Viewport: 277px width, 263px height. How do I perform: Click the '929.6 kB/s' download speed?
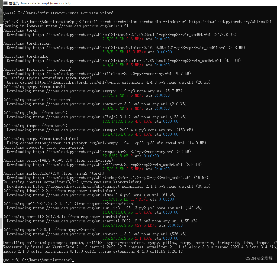tap(146, 225)
